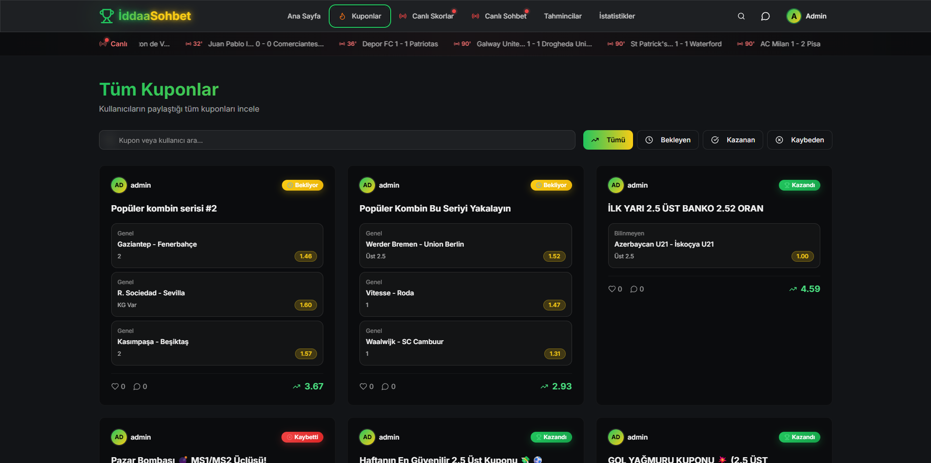Open the chat bubble icon in header
The height and width of the screenshot is (463, 931).
pyautogui.click(x=765, y=16)
